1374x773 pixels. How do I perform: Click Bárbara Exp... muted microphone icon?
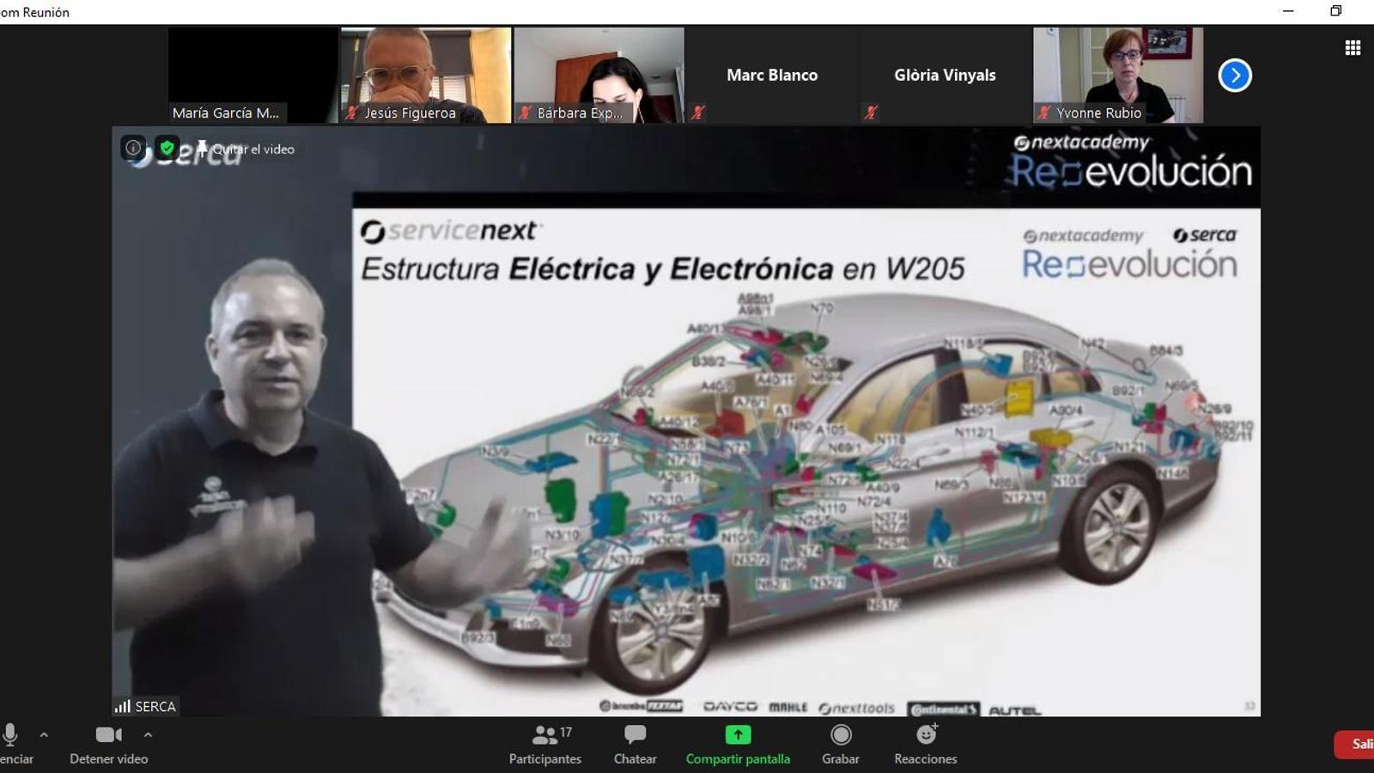[x=525, y=113]
